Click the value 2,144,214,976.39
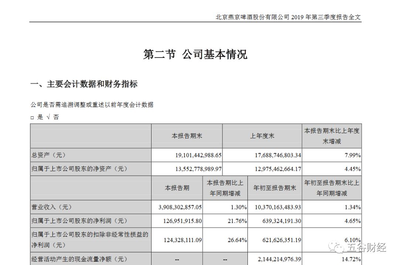 coord(279,259)
